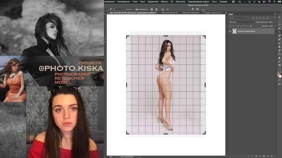282x158 pixels.
Task: Hide the crop preview layer
Action: 230,31
